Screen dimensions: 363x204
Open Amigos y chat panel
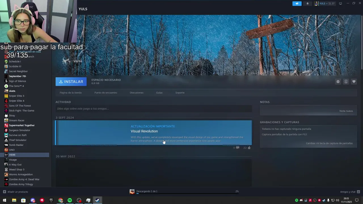pos(350,192)
